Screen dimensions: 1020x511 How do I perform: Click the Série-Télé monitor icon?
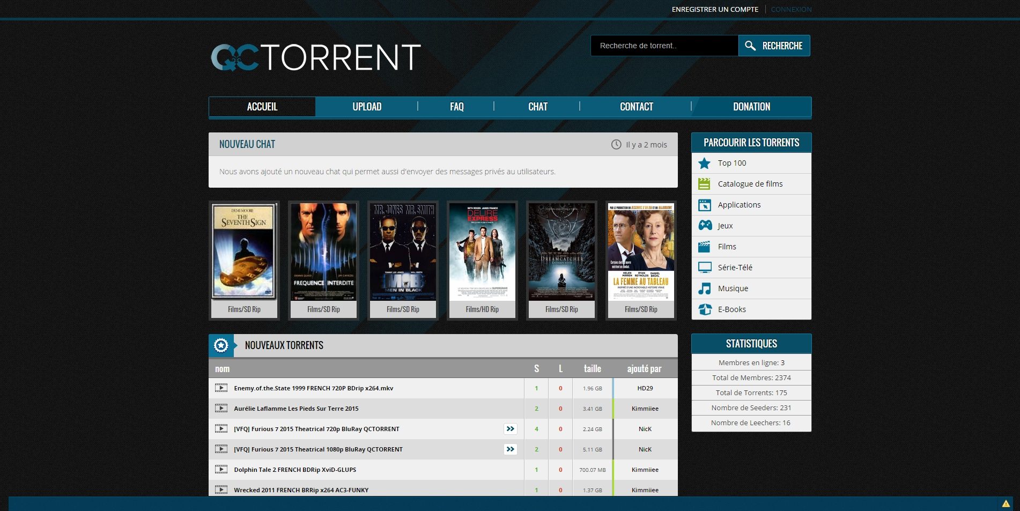[705, 268]
